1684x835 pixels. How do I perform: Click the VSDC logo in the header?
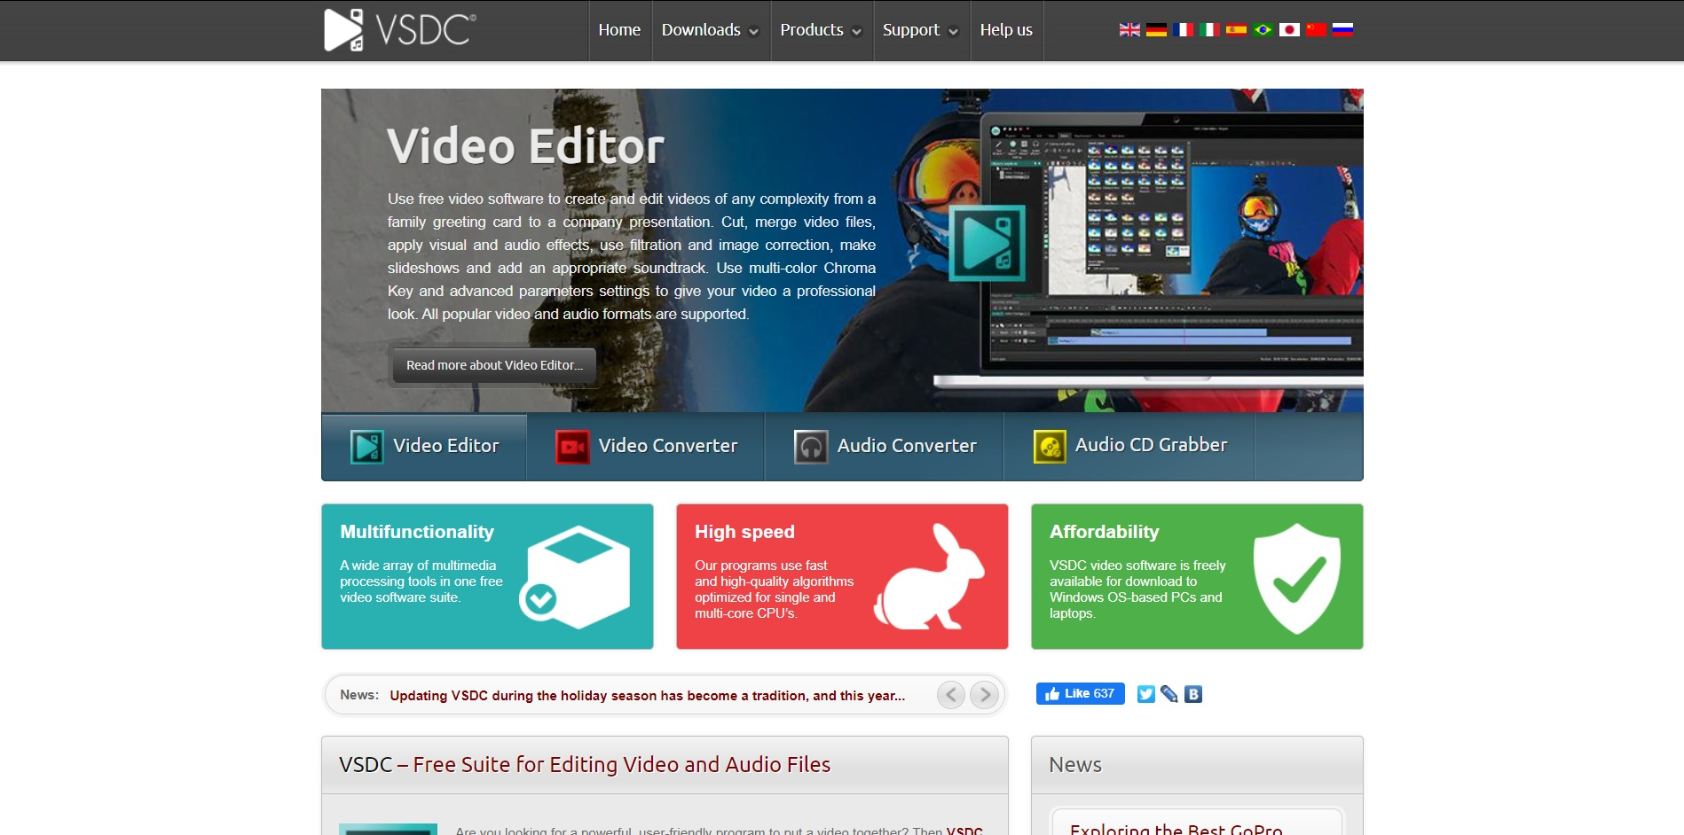click(400, 29)
